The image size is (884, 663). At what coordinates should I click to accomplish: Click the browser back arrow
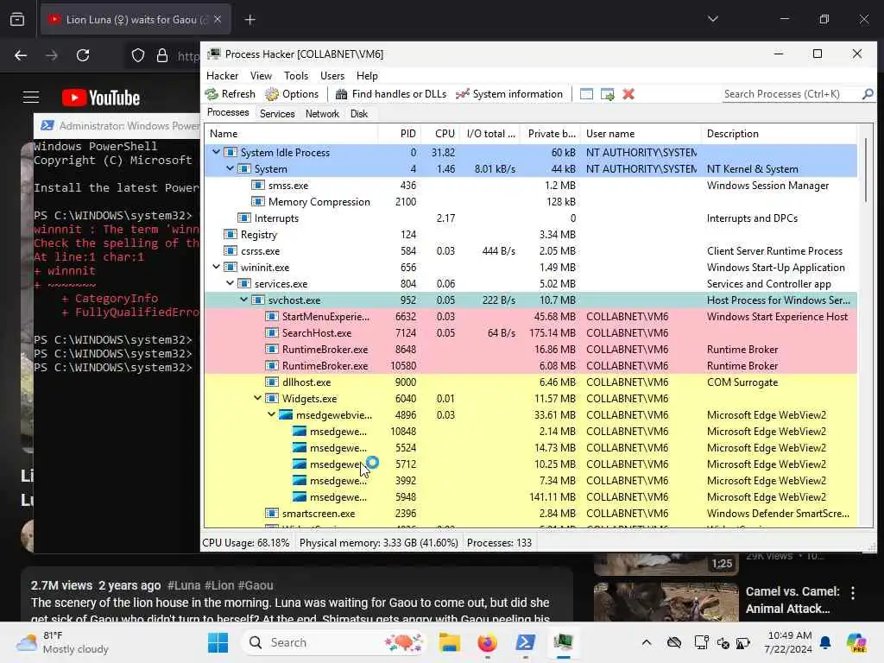(21, 55)
